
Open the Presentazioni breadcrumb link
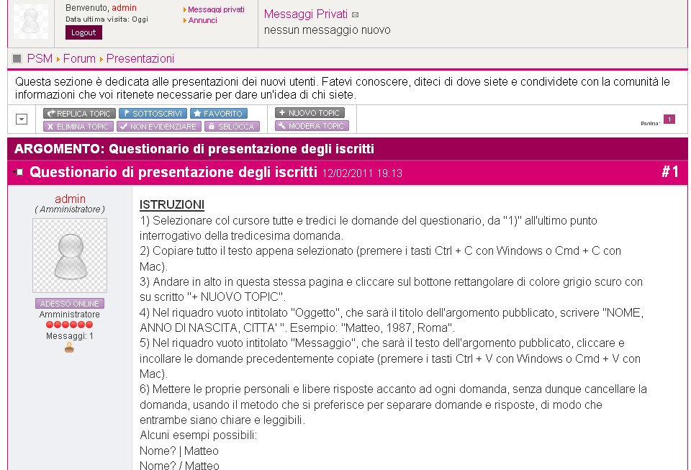point(140,58)
